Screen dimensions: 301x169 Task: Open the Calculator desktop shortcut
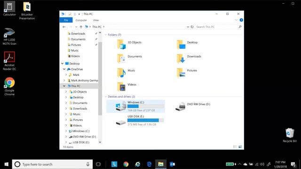9,8
